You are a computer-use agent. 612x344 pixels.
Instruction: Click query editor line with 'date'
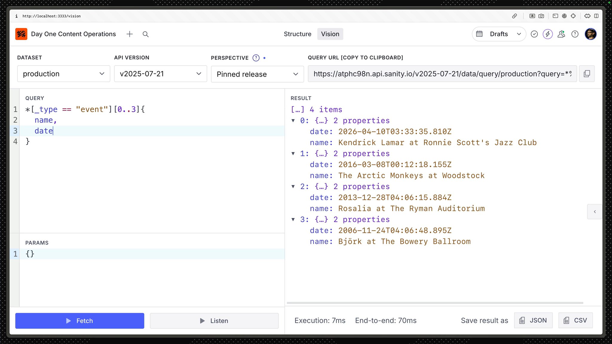pos(152,131)
